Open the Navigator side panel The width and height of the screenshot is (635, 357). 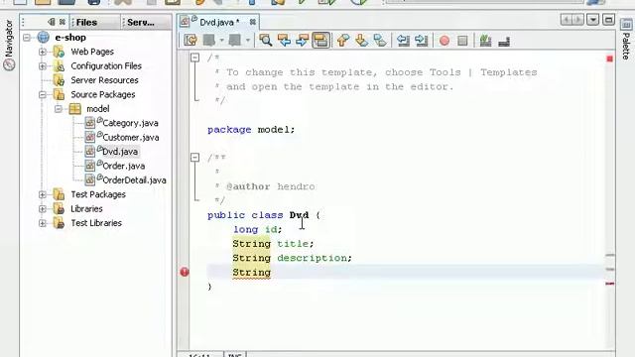click(x=9, y=45)
